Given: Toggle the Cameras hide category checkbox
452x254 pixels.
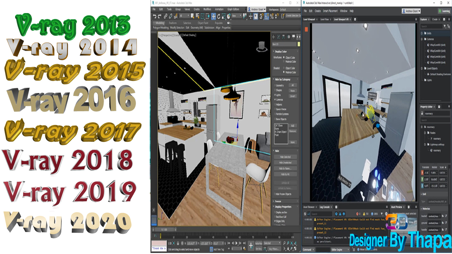Looking at the screenshot, I should [275, 100].
